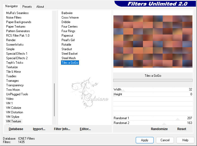The height and width of the screenshot is (146, 197).
Task: Choose the Tiles a GoGo filter
Action: pos(70,63)
